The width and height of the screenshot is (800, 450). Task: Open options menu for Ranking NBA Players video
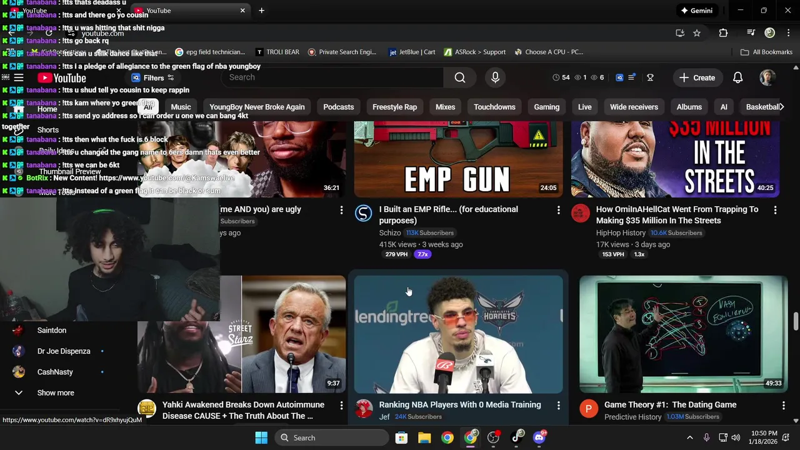pos(558,406)
